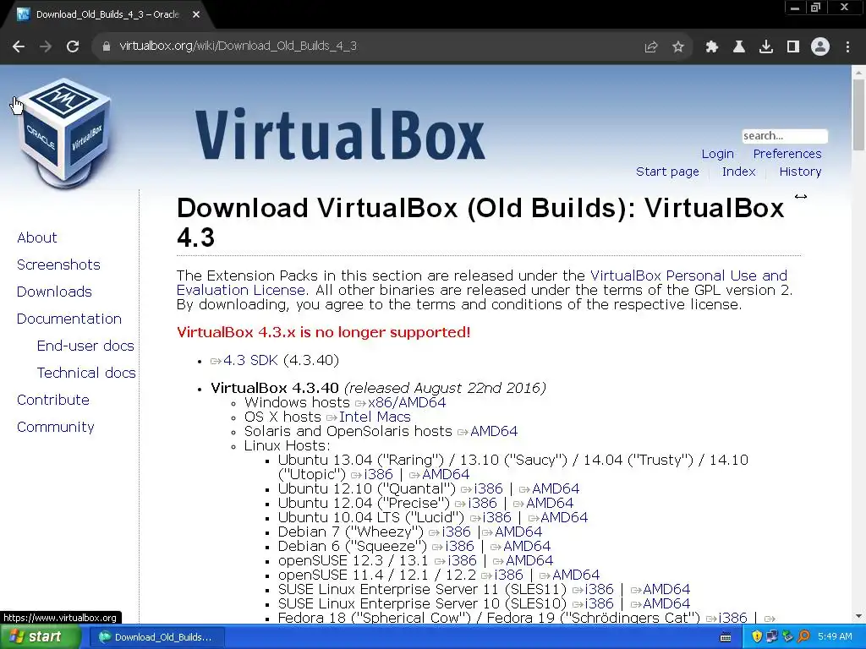Screen dimensions: 866x649
Task: Click the address bar URL
Action: [x=238, y=46]
